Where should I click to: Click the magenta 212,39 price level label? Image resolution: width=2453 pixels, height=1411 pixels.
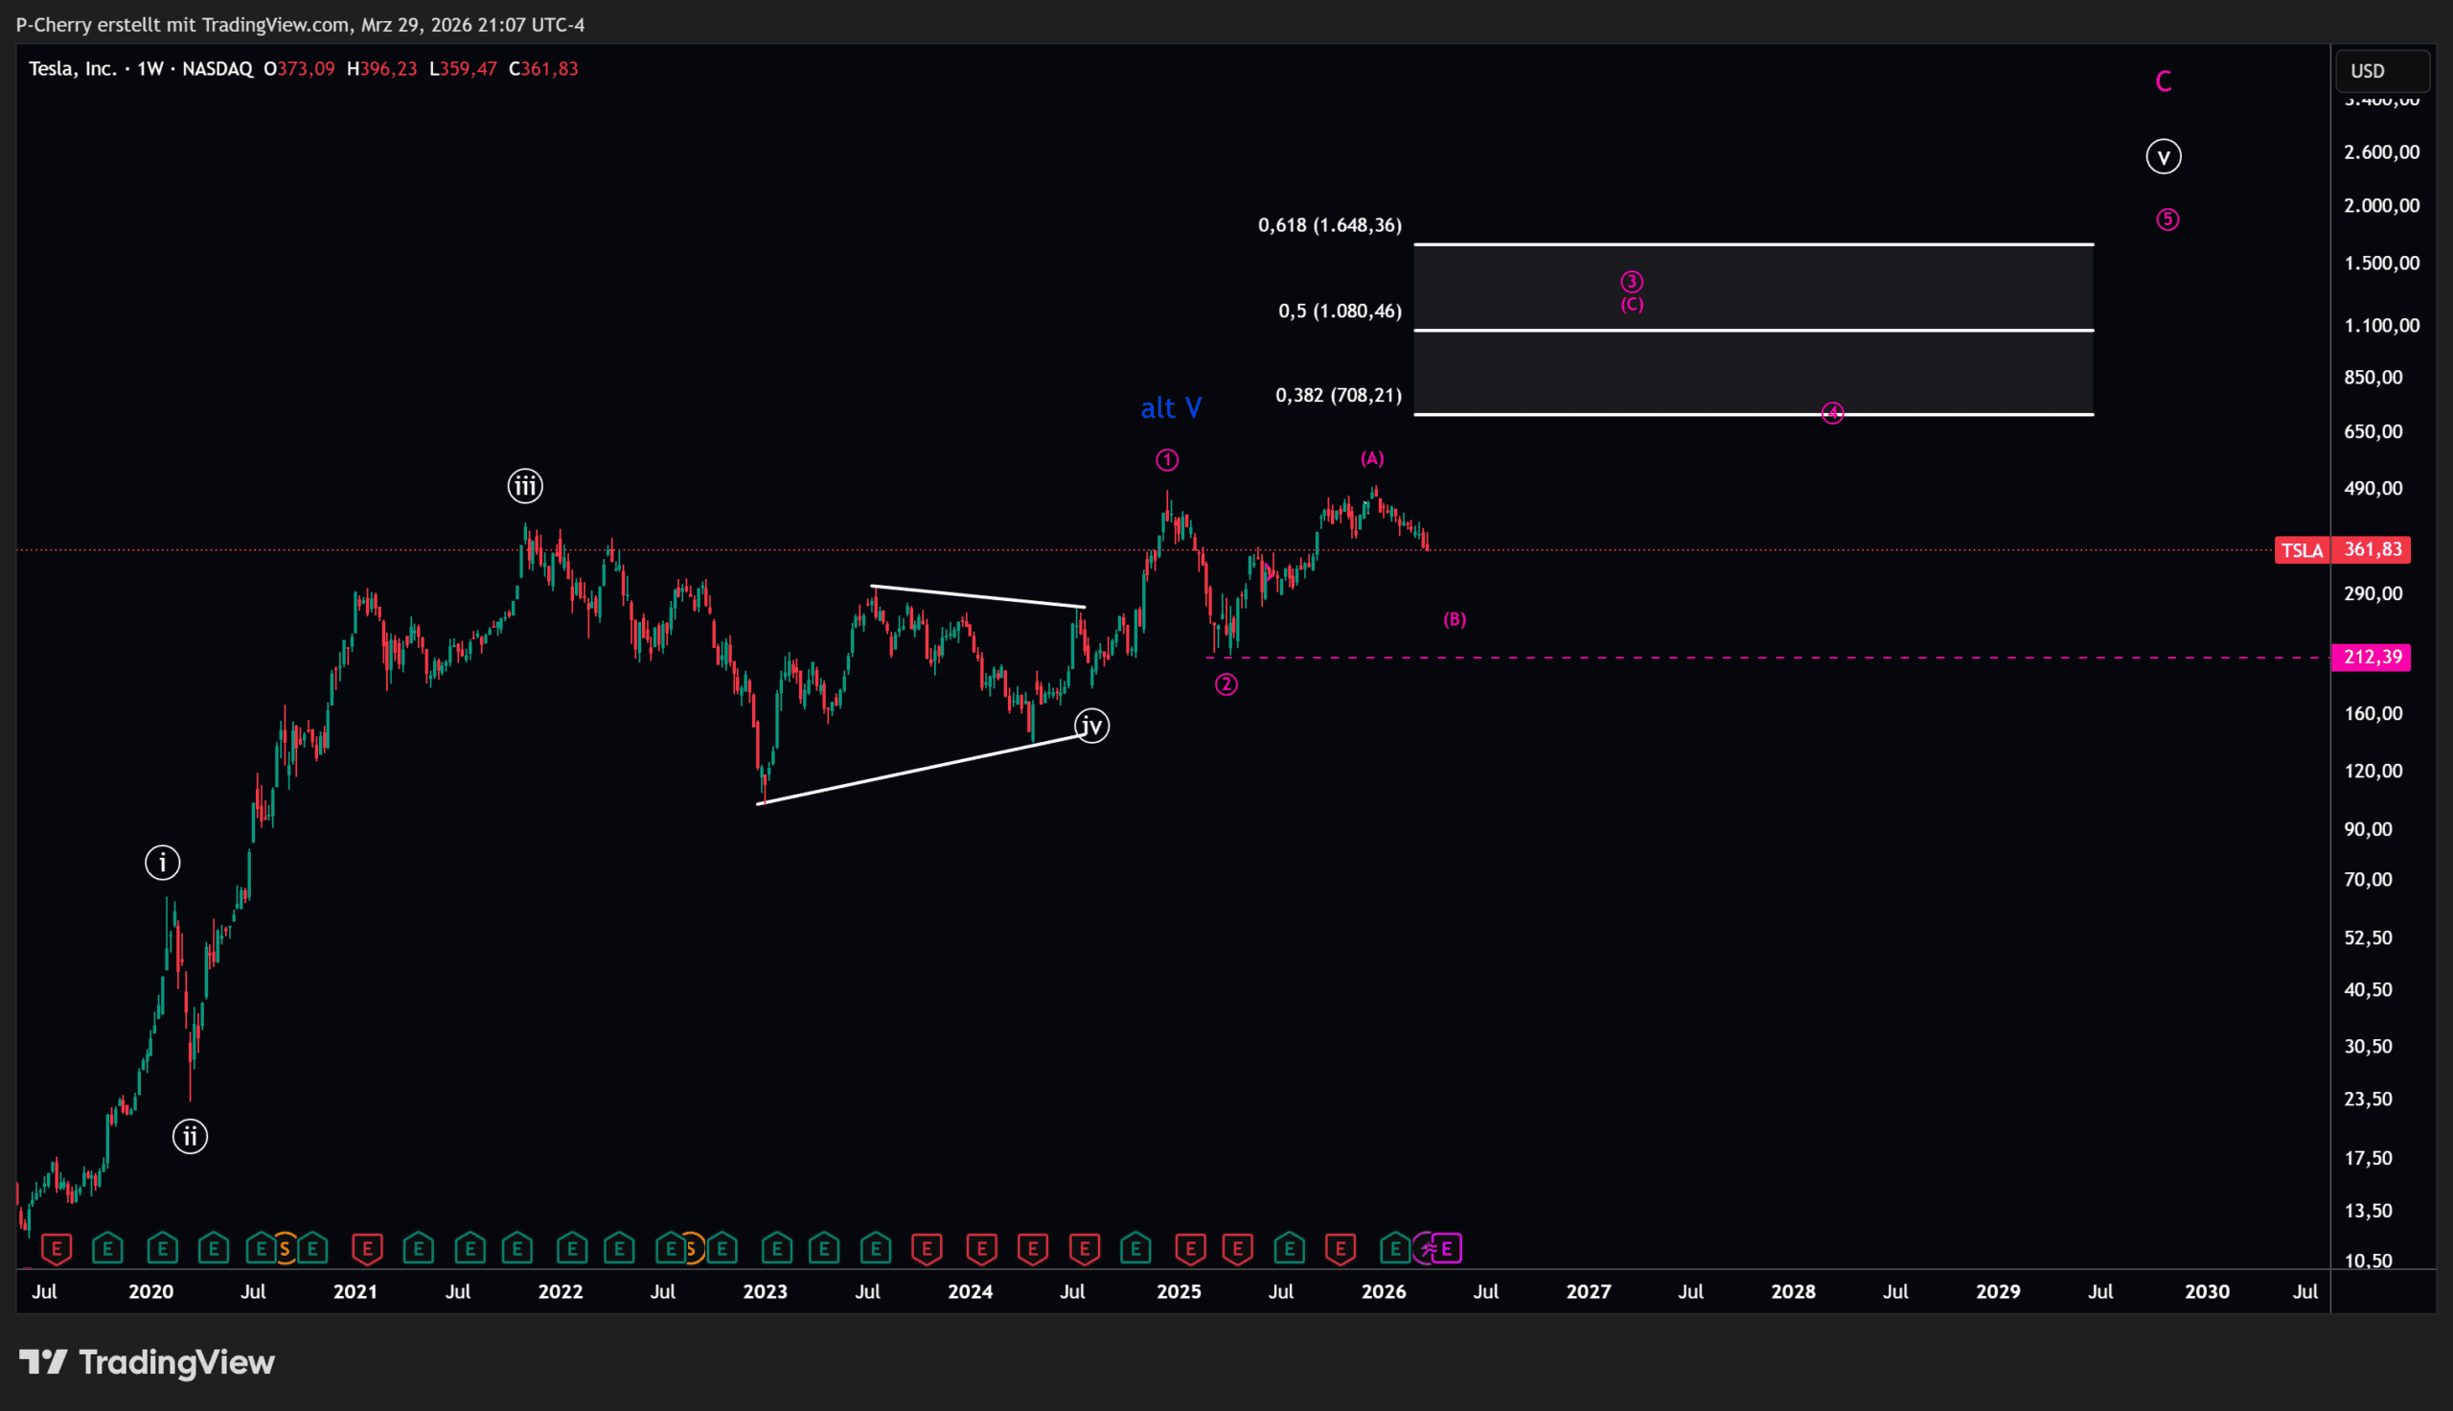2371,657
